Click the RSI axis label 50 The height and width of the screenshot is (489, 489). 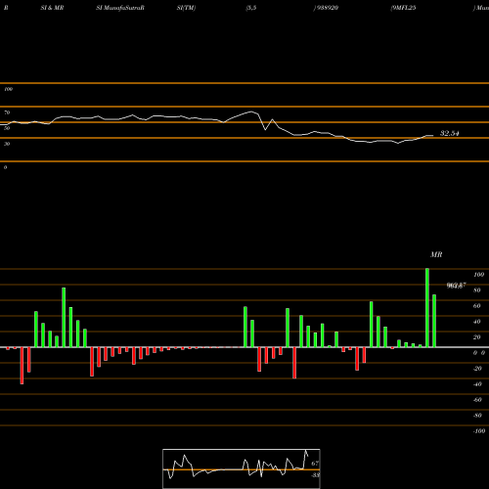(x=7, y=128)
